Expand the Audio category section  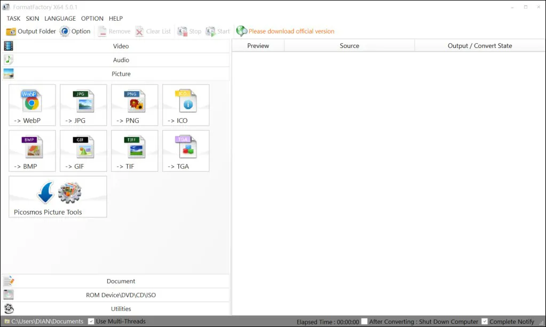click(121, 60)
